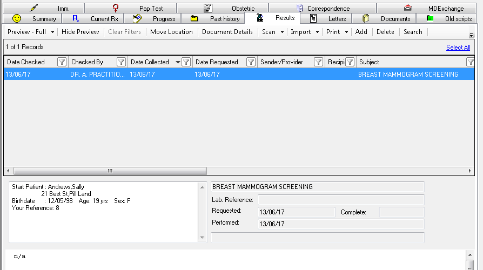Open the MDExchange tab
The width and height of the screenshot is (483, 270).
pyautogui.click(x=427, y=8)
